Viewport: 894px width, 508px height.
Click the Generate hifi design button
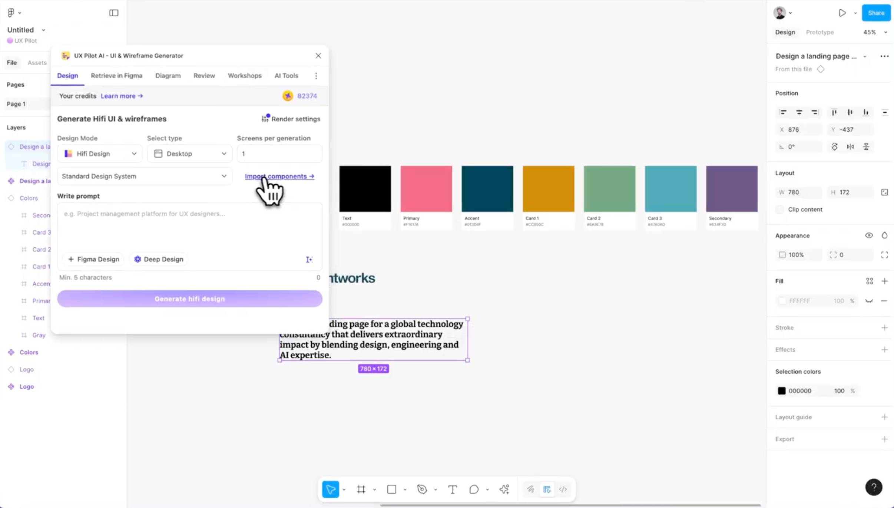[190, 299]
